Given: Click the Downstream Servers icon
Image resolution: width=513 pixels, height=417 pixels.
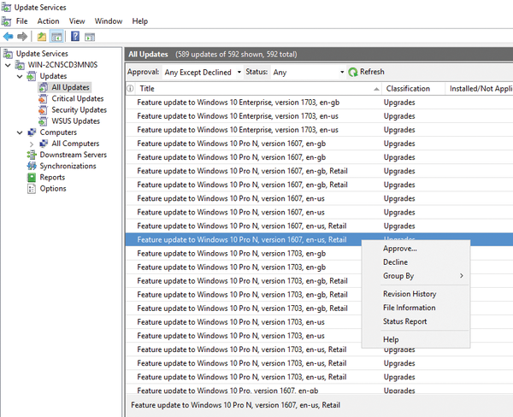Looking at the screenshot, I should [x=32, y=155].
